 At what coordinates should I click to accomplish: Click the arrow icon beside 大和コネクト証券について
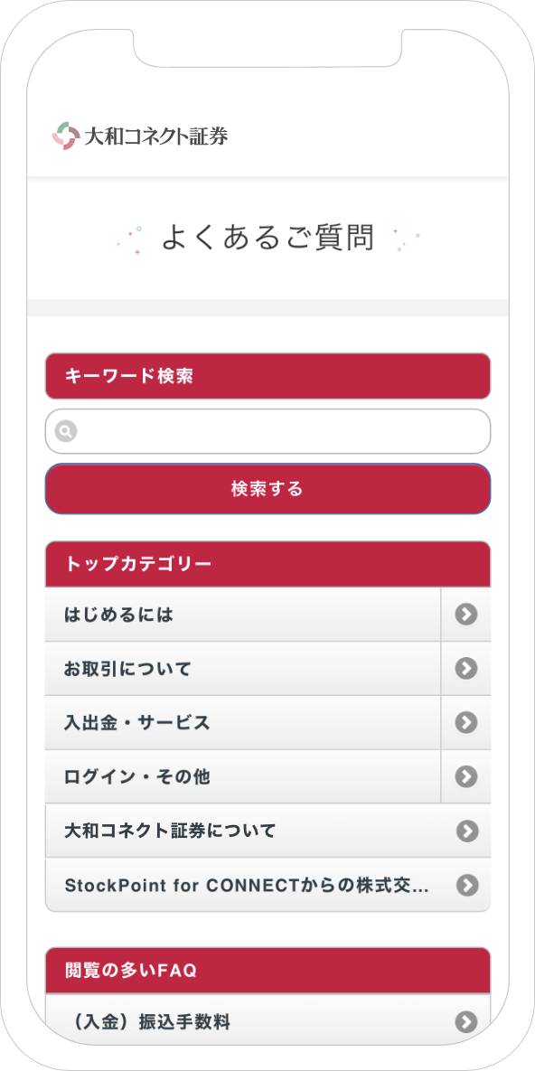[x=466, y=831]
